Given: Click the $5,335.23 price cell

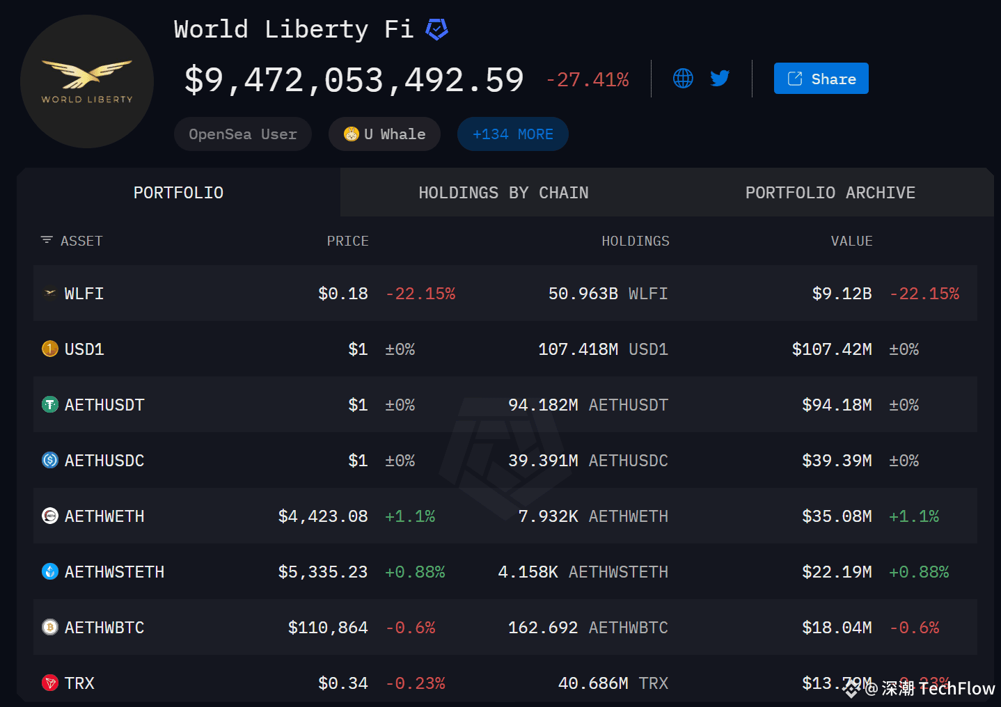Looking at the screenshot, I should pos(323,572).
